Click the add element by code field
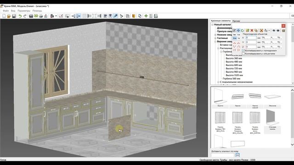The height and width of the screenshot is (165, 294). [x=223, y=155]
